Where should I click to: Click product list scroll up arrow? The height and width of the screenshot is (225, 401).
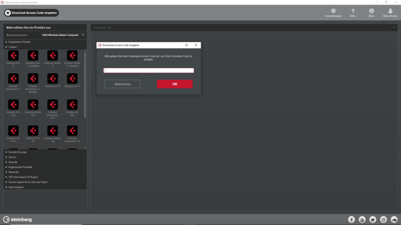click(x=85, y=51)
